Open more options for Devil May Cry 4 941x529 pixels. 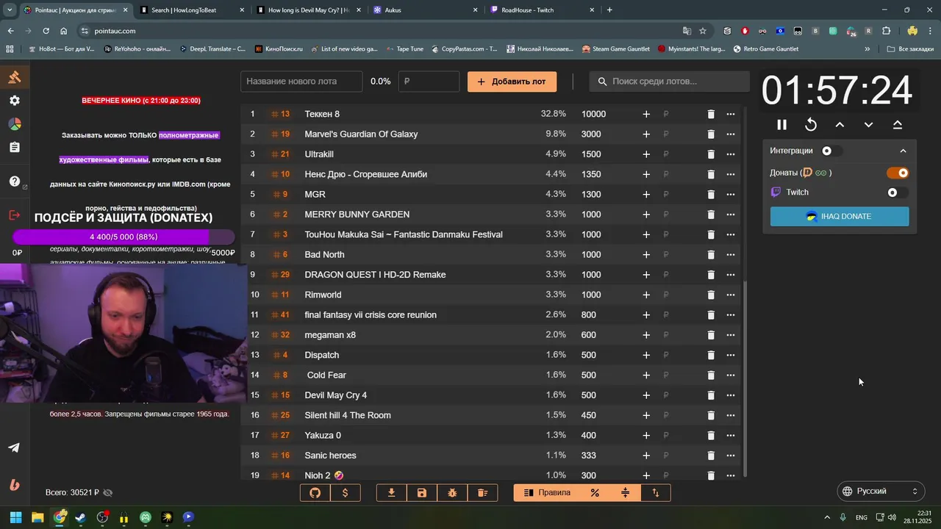click(730, 395)
